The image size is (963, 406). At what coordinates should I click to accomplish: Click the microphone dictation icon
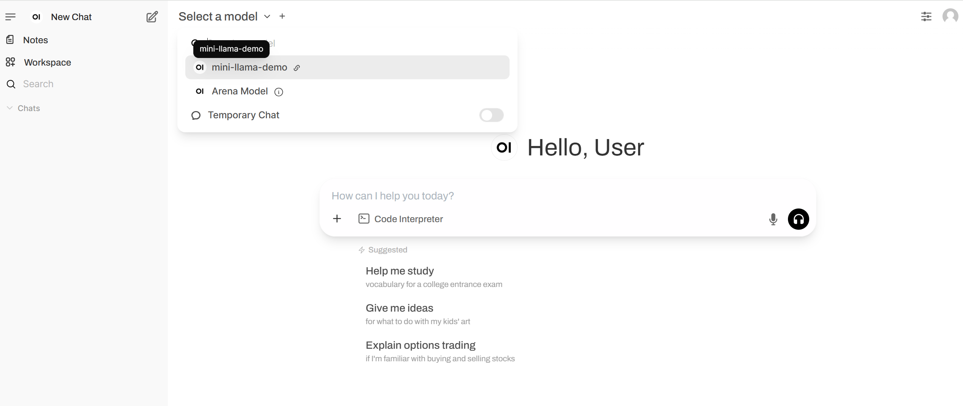(773, 219)
